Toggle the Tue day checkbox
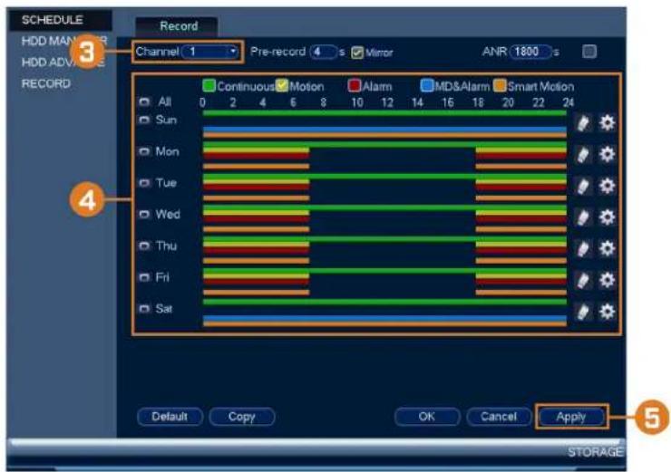Screen dimensions: 671x472 [x=145, y=183]
